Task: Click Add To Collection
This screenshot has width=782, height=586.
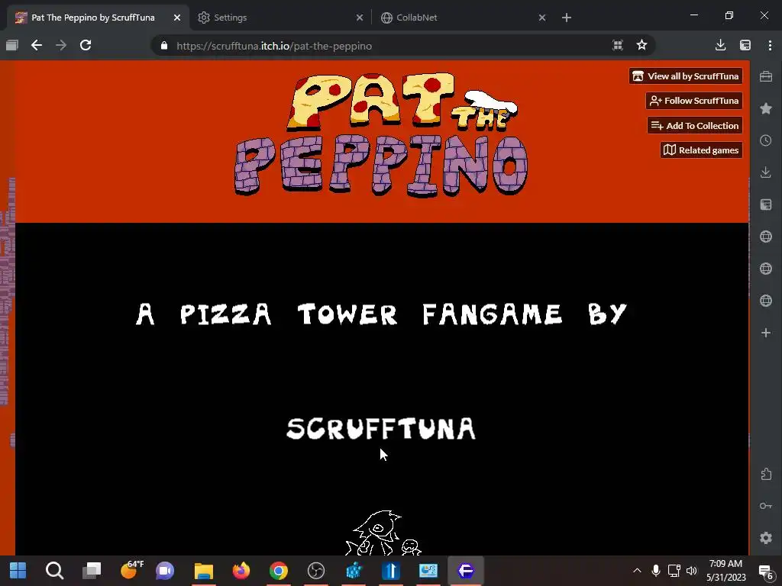Action: click(695, 126)
